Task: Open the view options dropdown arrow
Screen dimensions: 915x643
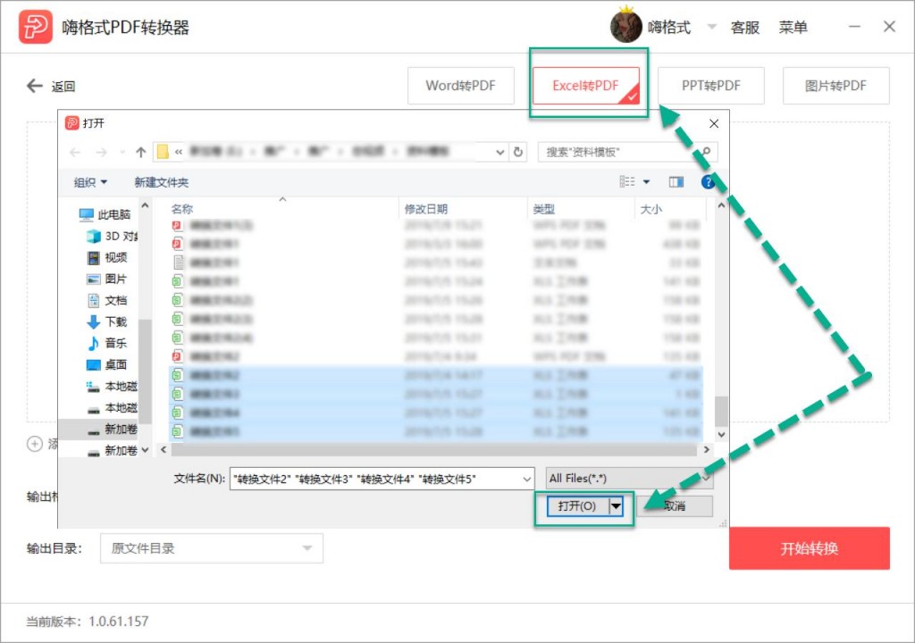Action: [647, 182]
